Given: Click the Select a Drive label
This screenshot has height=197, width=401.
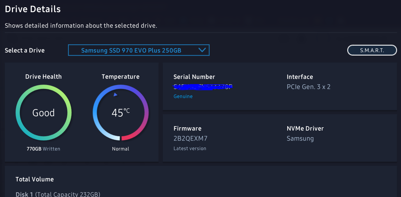Looking at the screenshot, I should [x=25, y=51].
